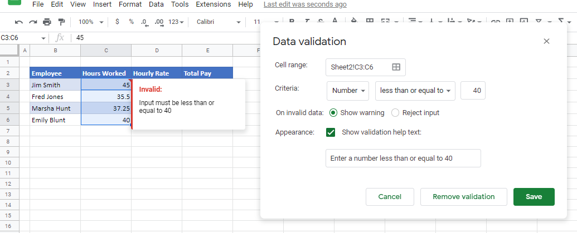Click the Print icon
Viewport: 577px width, 233px height.
[x=47, y=22]
